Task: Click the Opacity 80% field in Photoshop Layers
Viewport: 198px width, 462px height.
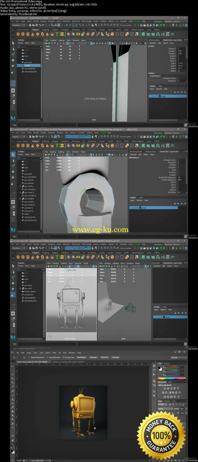Action: click(x=182, y=409)
